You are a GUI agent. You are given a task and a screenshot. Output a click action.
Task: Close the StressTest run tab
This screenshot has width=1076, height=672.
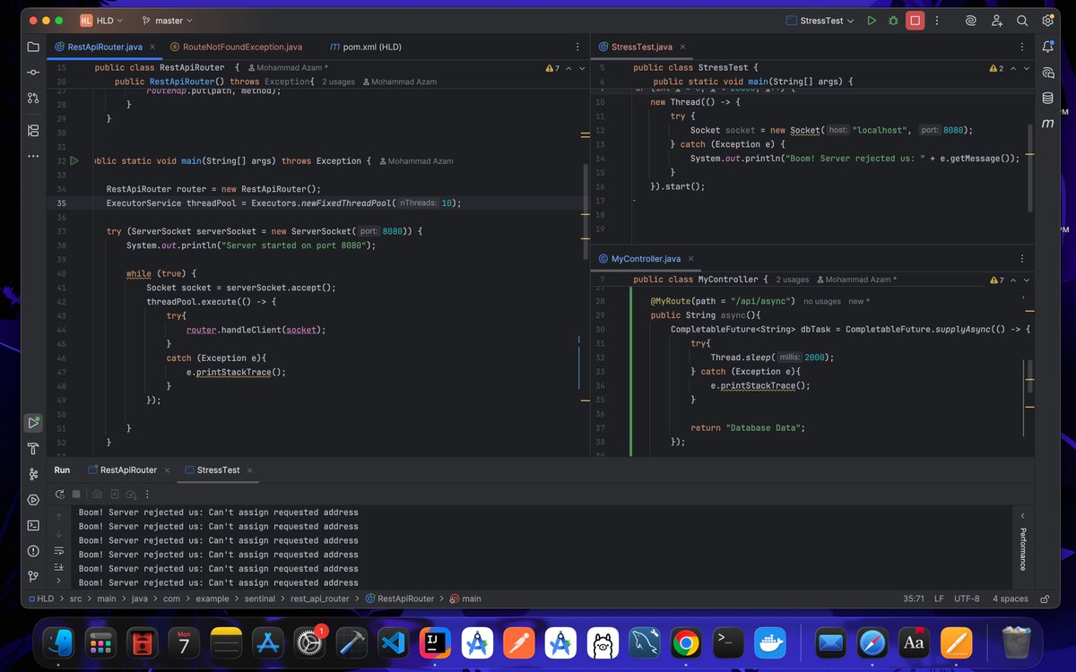[x=249, y=470]
